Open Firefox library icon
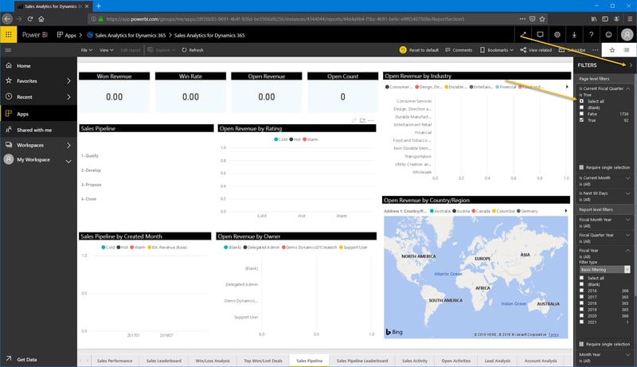Image resolution: width=637 pixels, height=367 pixels. (x=594, y=18)
